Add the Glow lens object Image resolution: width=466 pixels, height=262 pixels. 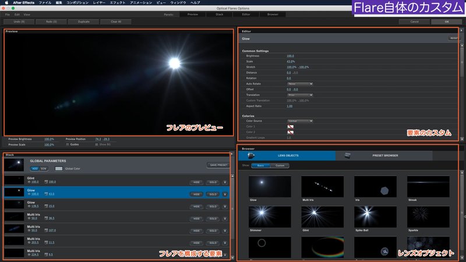point(270,186)
